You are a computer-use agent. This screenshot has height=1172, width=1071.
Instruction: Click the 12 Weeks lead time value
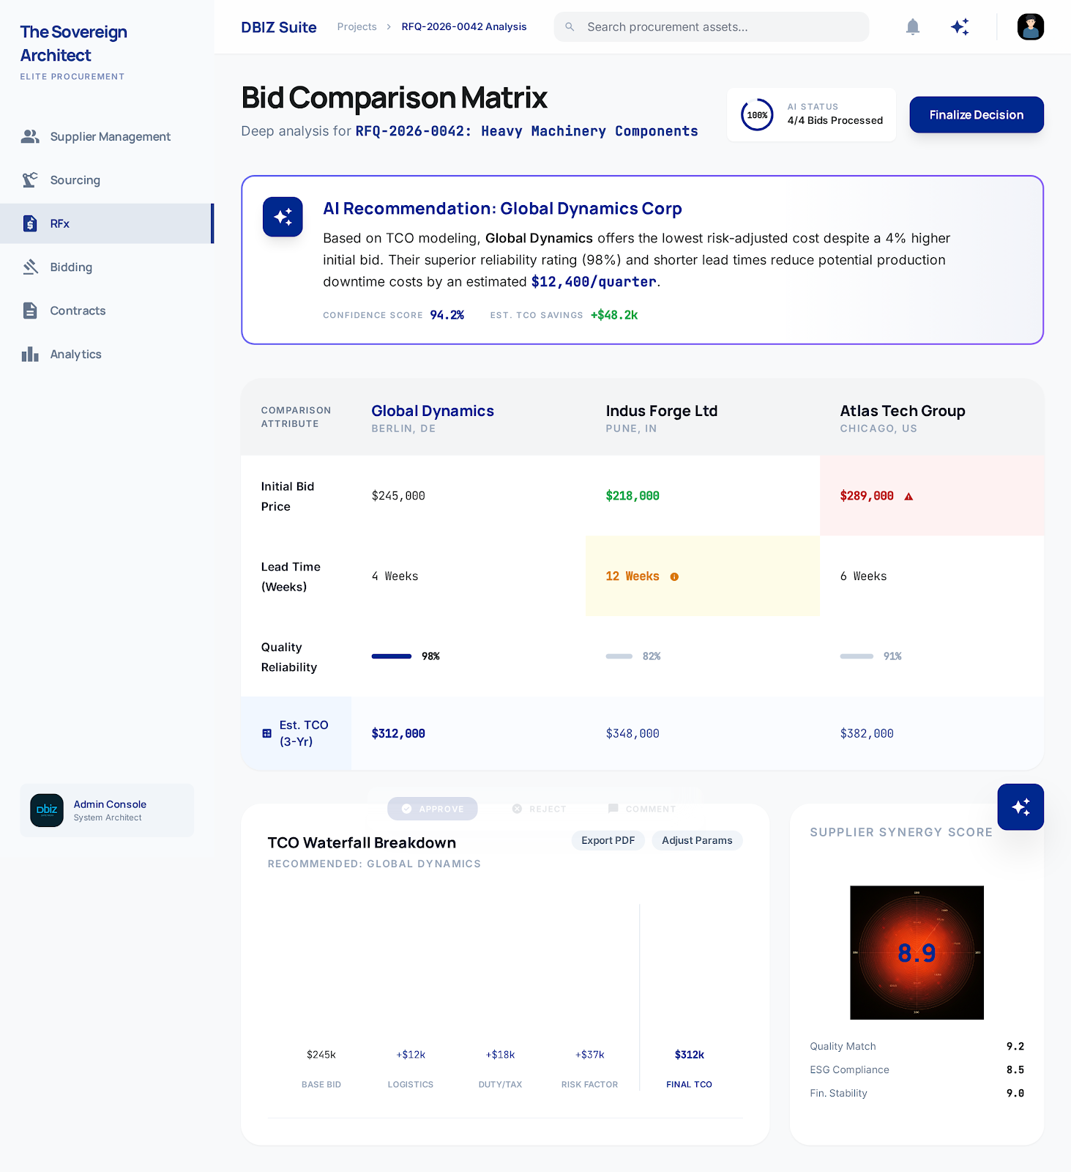632,576
